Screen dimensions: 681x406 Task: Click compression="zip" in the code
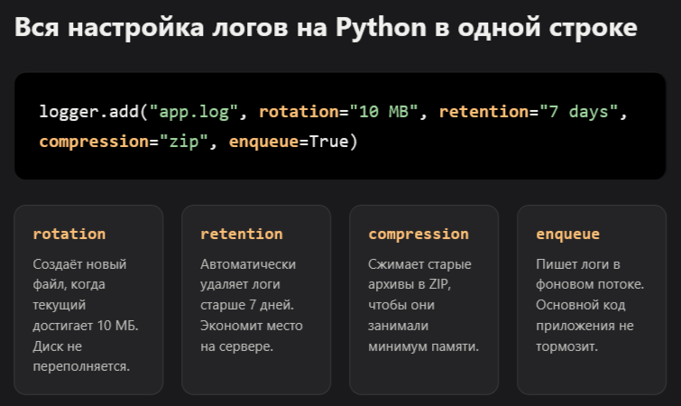[x=124, y=142]
